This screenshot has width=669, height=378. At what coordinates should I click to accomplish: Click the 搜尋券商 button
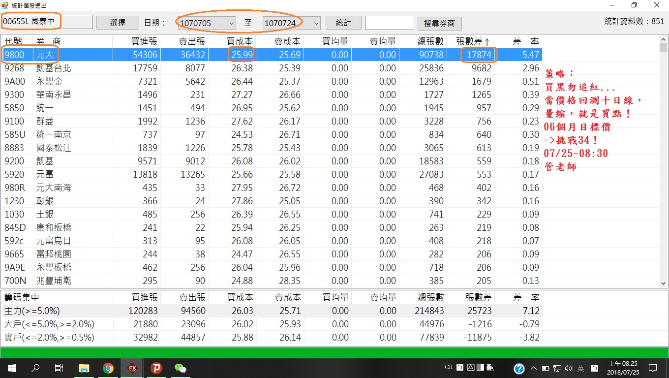click(439, 23)
